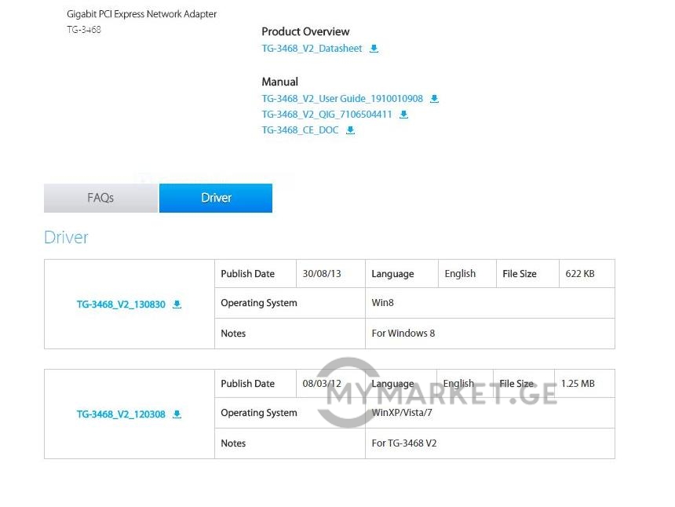This screenshot has height=507, width=675.
Task: Click download icon next to TG-3468_V2_120308
Action: point(177,414)
